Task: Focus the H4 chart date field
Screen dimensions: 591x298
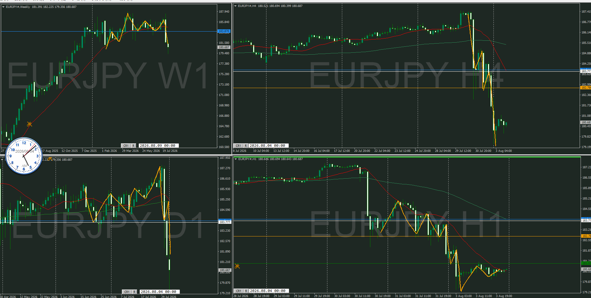Action: (269, 146)
